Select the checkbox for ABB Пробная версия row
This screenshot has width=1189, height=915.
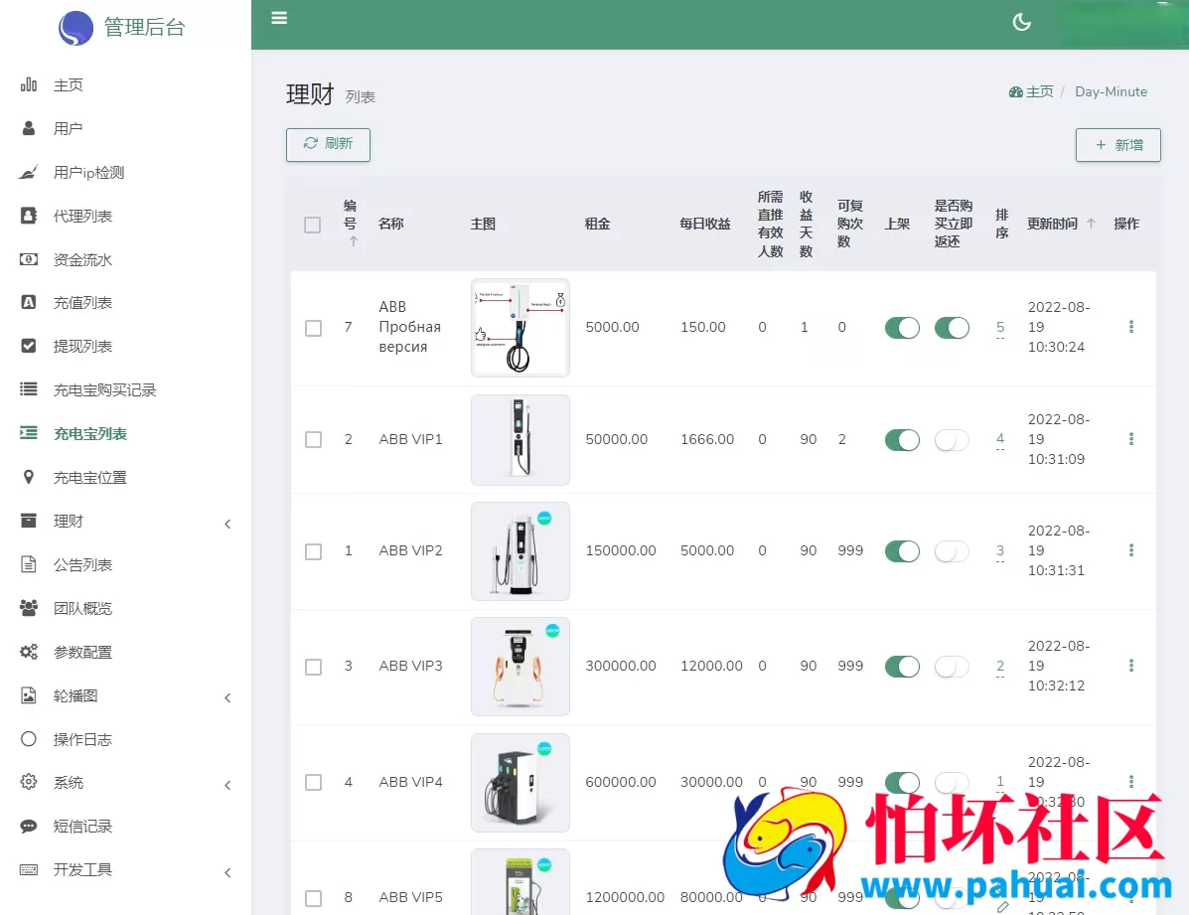click(x=313, y=328)
